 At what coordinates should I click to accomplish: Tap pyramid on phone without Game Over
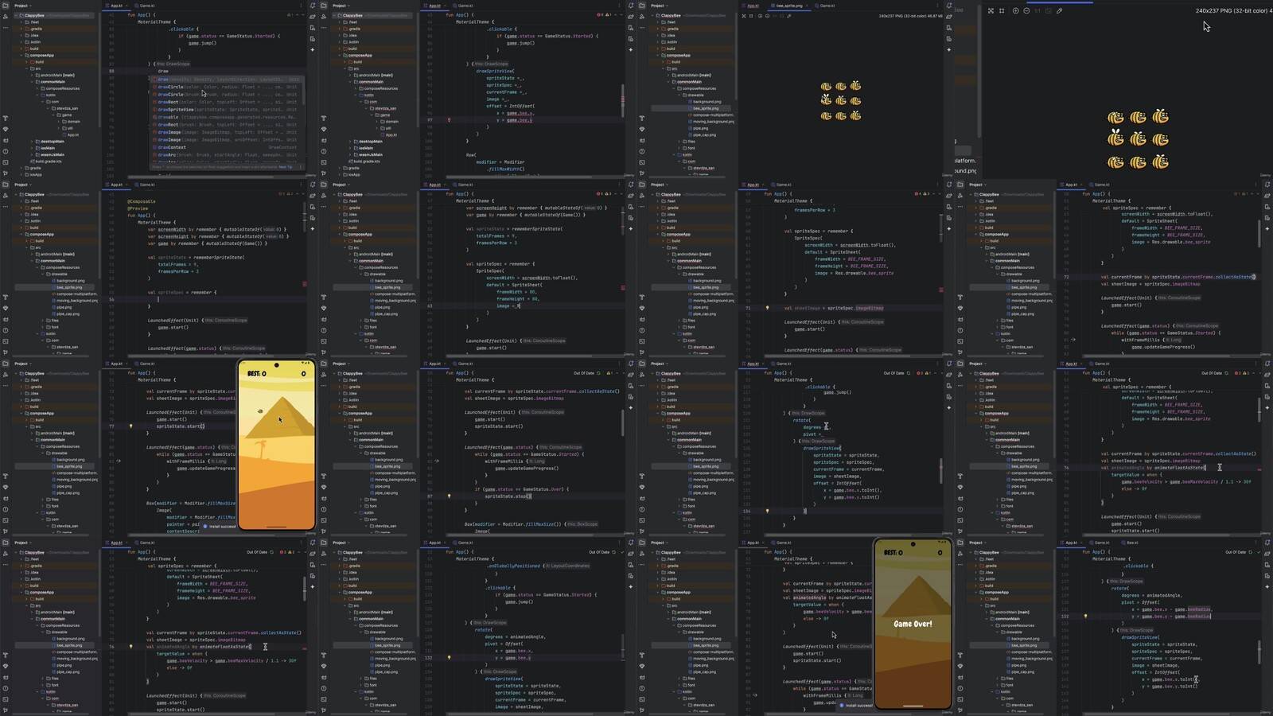(x=278, y=418)
